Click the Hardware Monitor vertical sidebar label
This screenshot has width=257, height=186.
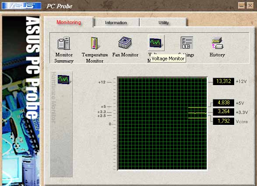pos(53,97)
